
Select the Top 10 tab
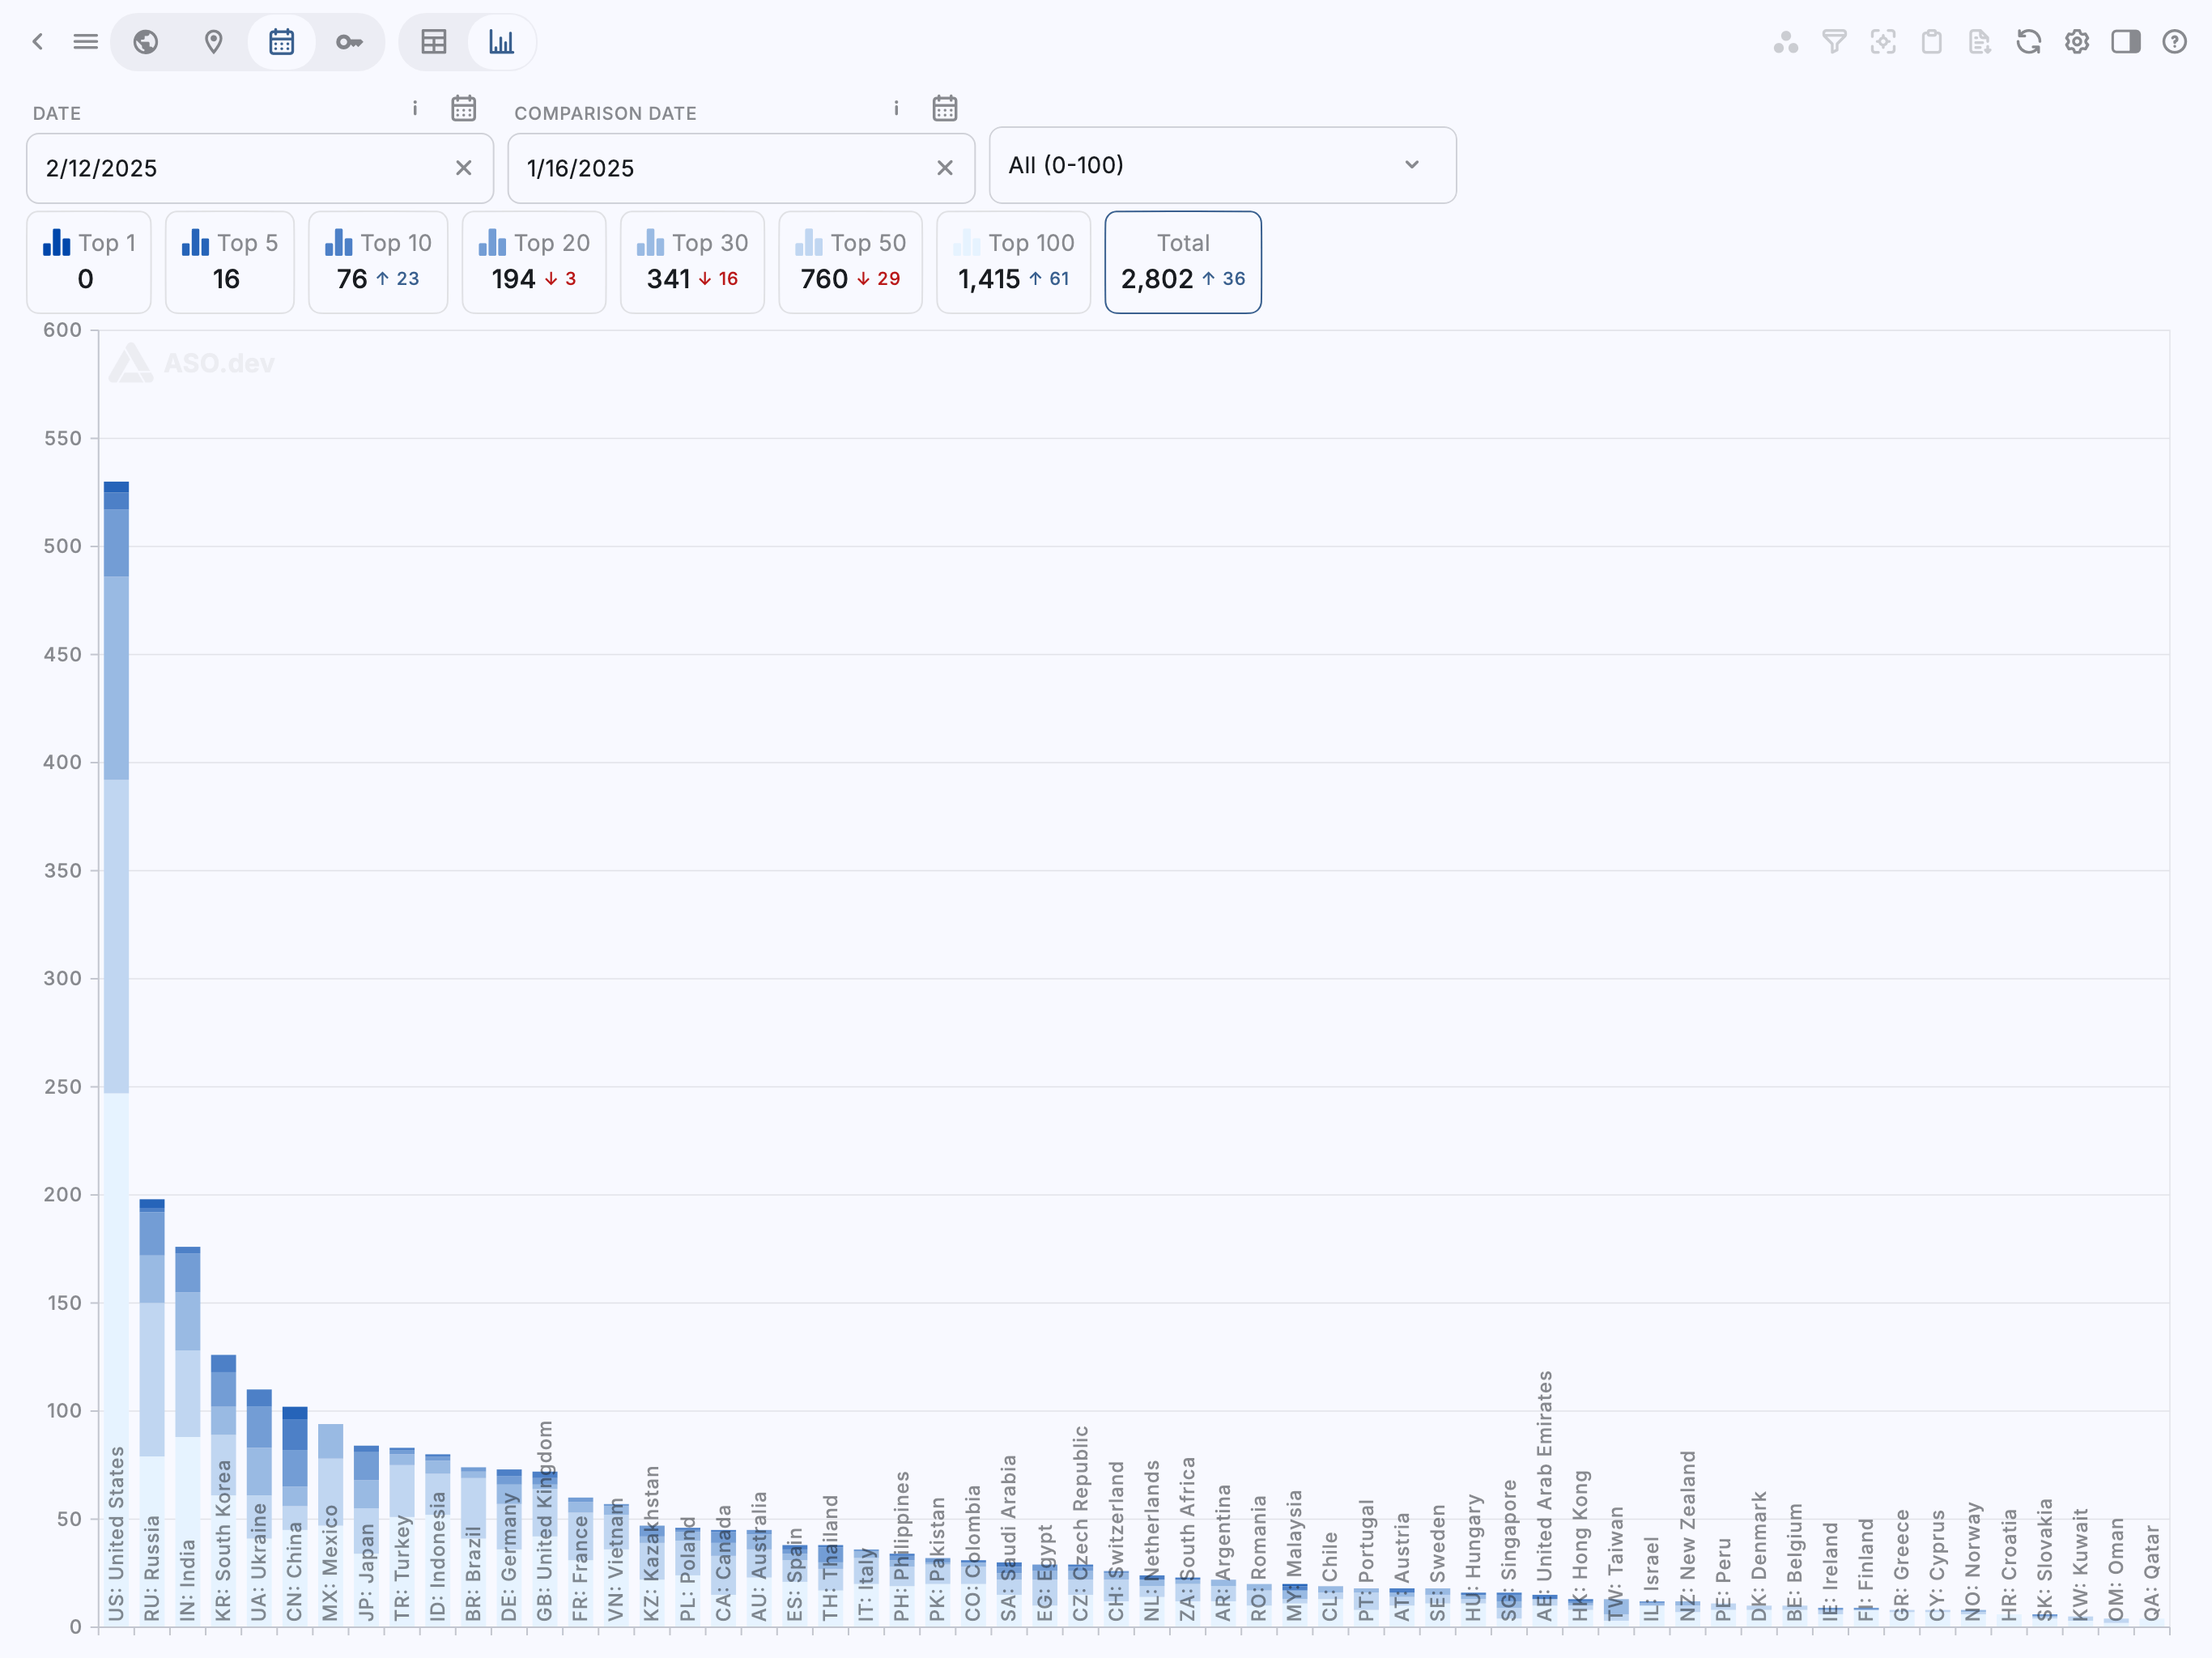pos(378,262)
